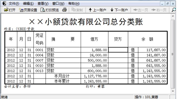The height and width of the screenshot is (99, 177).
Task: Click the 借方 column header
Action: coord(94,39)
